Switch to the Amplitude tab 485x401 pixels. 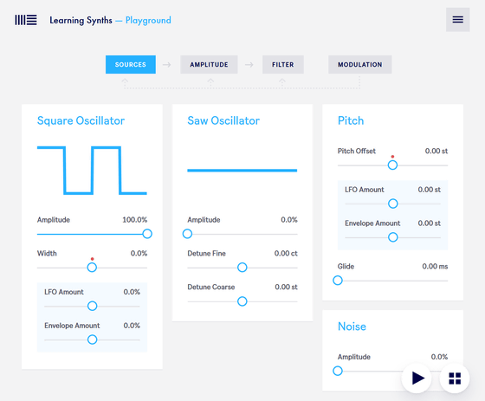pyautogui.click(x=209, y=65)
